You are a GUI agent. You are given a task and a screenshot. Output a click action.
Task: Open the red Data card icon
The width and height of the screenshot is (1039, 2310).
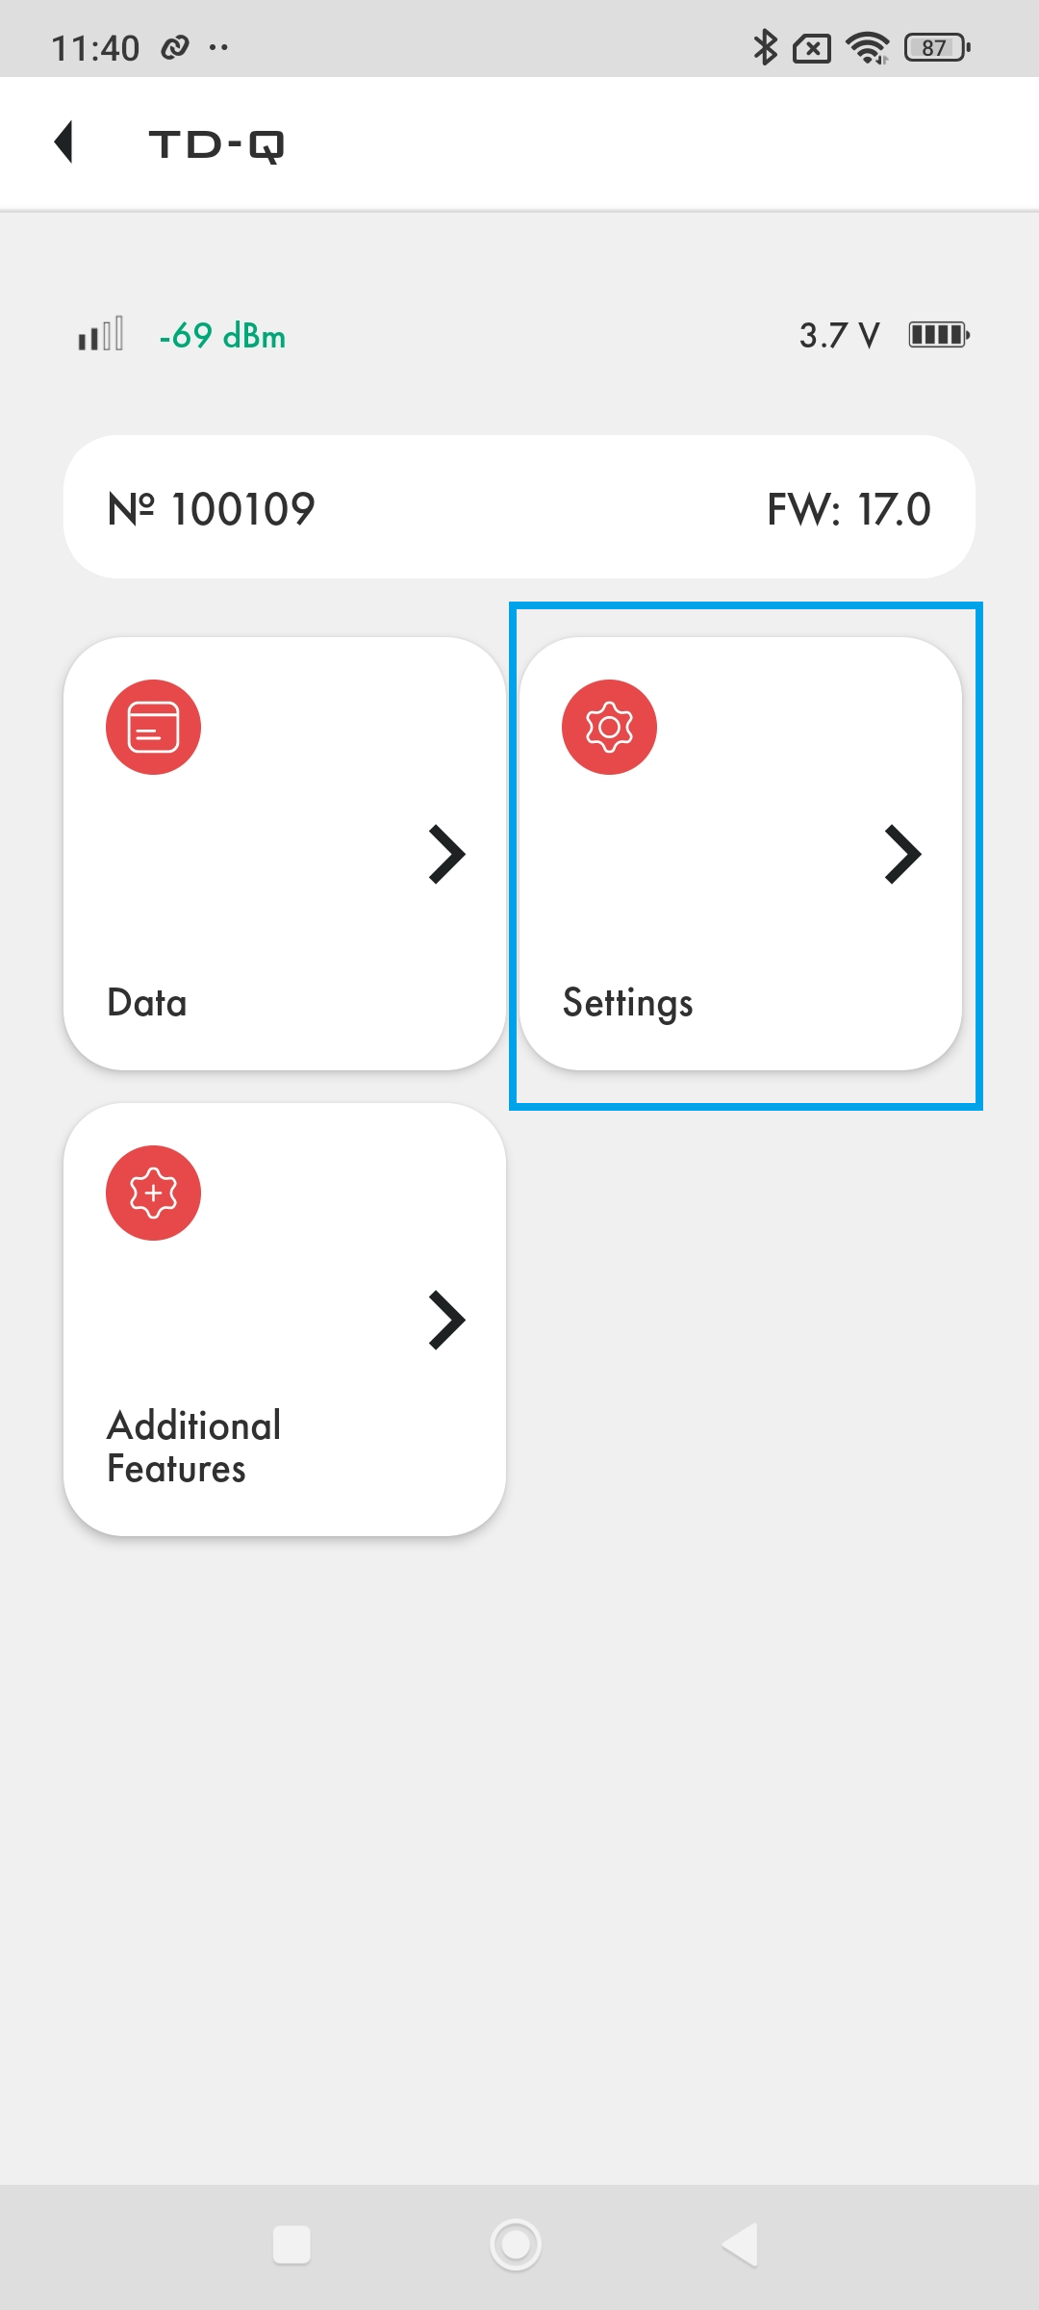pyautogui.click(x=153, y=727)
